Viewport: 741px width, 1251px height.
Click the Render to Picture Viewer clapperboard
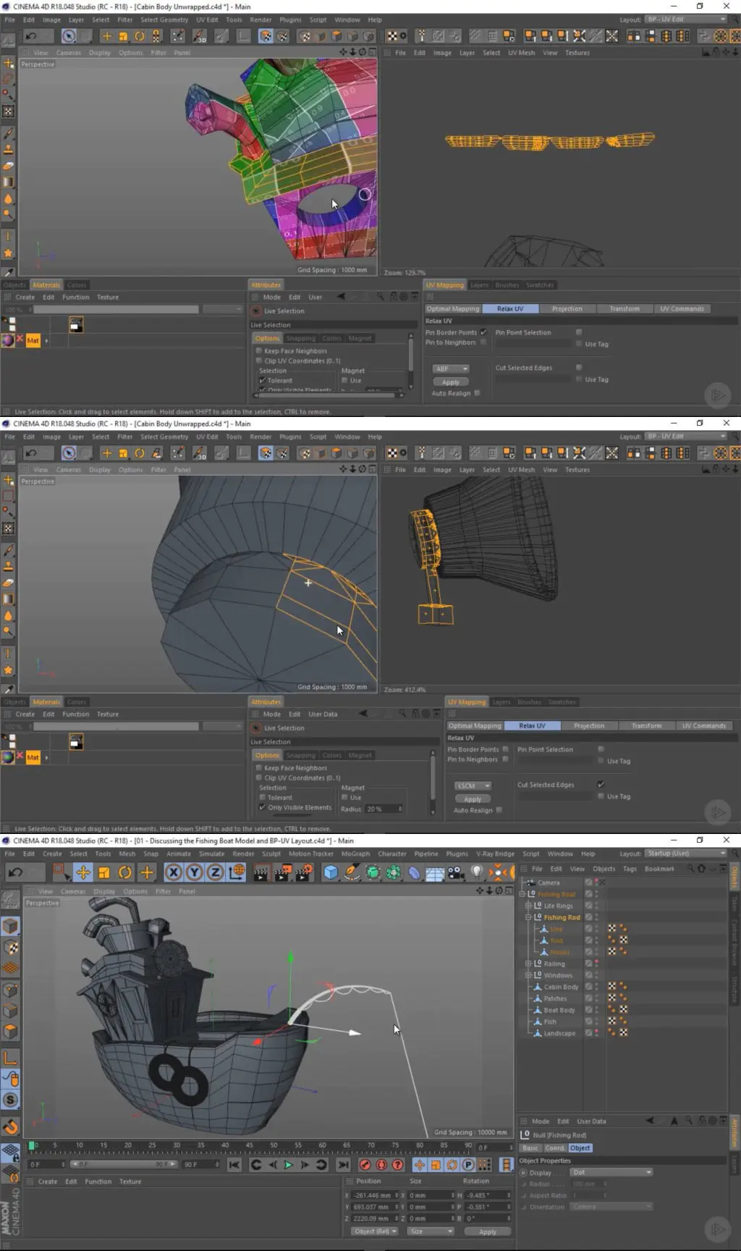pos(282,872)
